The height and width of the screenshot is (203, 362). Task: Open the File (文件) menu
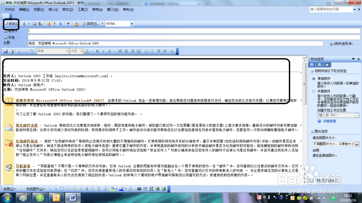click(9, 9)
